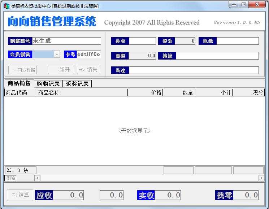Click the 实收 amount field
269x209 pixels.
pyautogui.click(x=168, y=195)
